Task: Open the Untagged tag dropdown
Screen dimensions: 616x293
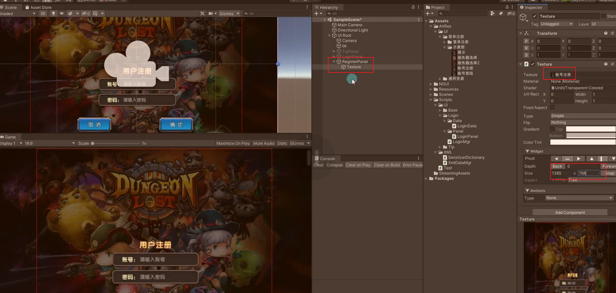Action: [556, 24]
